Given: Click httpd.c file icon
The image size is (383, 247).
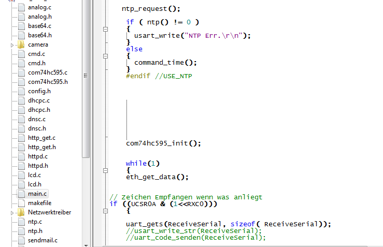Looking at the screenshot, I should 21,156.
